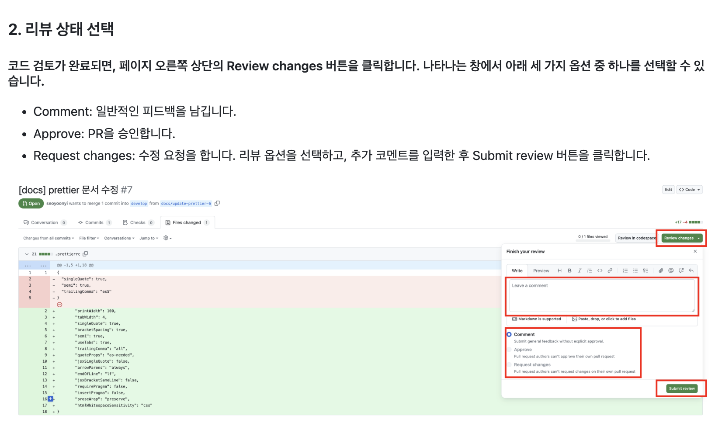Open the File filter dropdown
The width and height of the screenshot is (722, 437).
click(x=89, y=238)
